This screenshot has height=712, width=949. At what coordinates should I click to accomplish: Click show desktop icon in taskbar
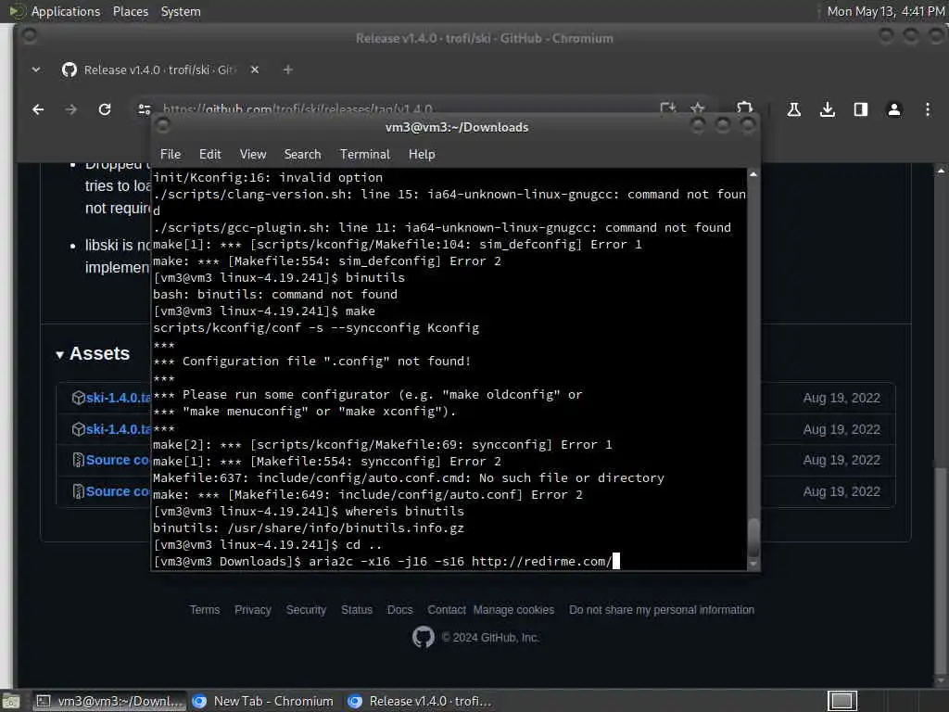click(11, 702)
